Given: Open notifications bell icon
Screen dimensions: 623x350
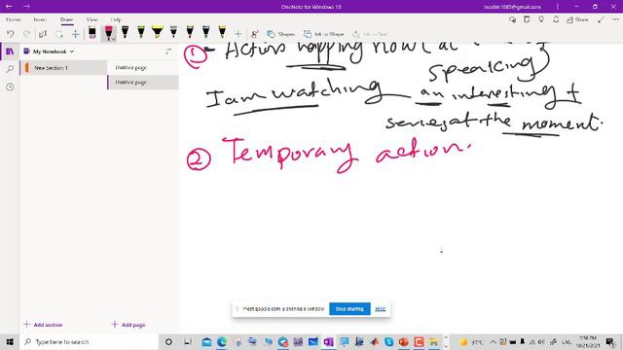Looking at the screenshot, I should (x=556, y=19).
